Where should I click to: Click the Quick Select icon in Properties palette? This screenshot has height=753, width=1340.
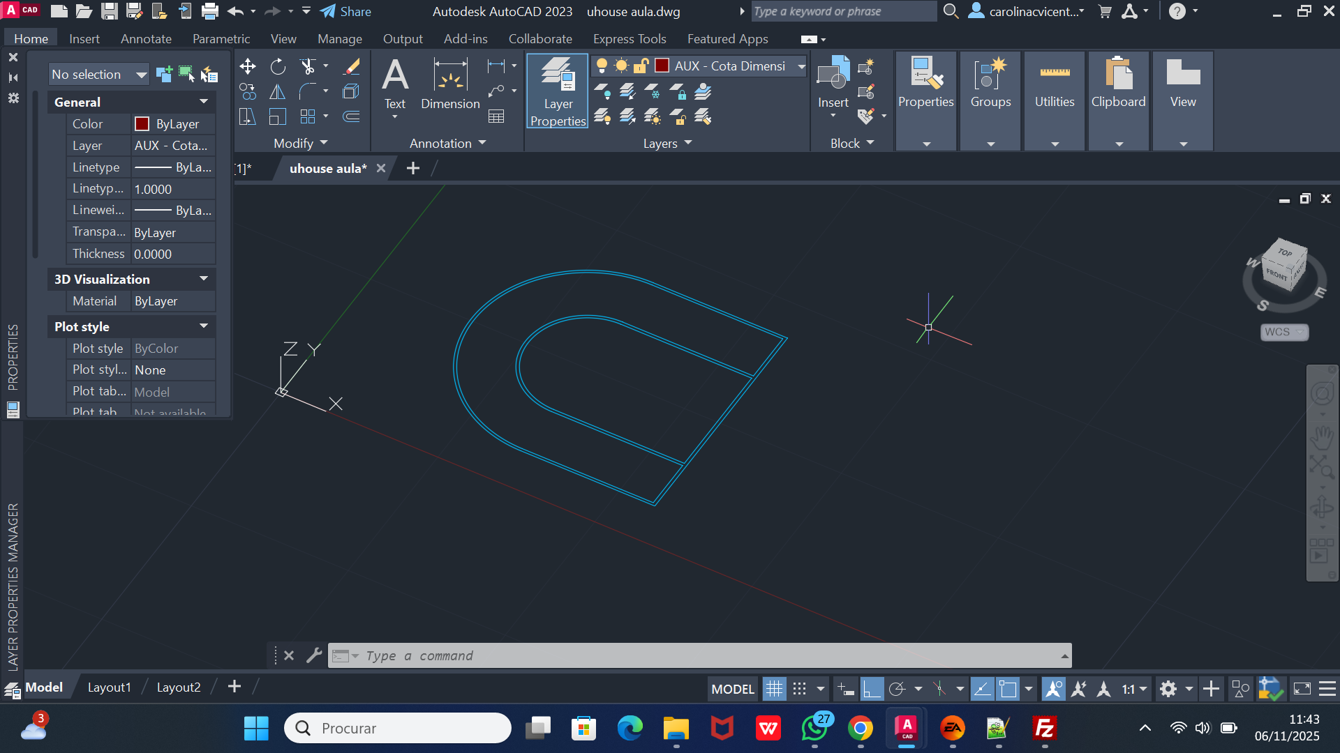pyautogui.click(x=209, y=74)
